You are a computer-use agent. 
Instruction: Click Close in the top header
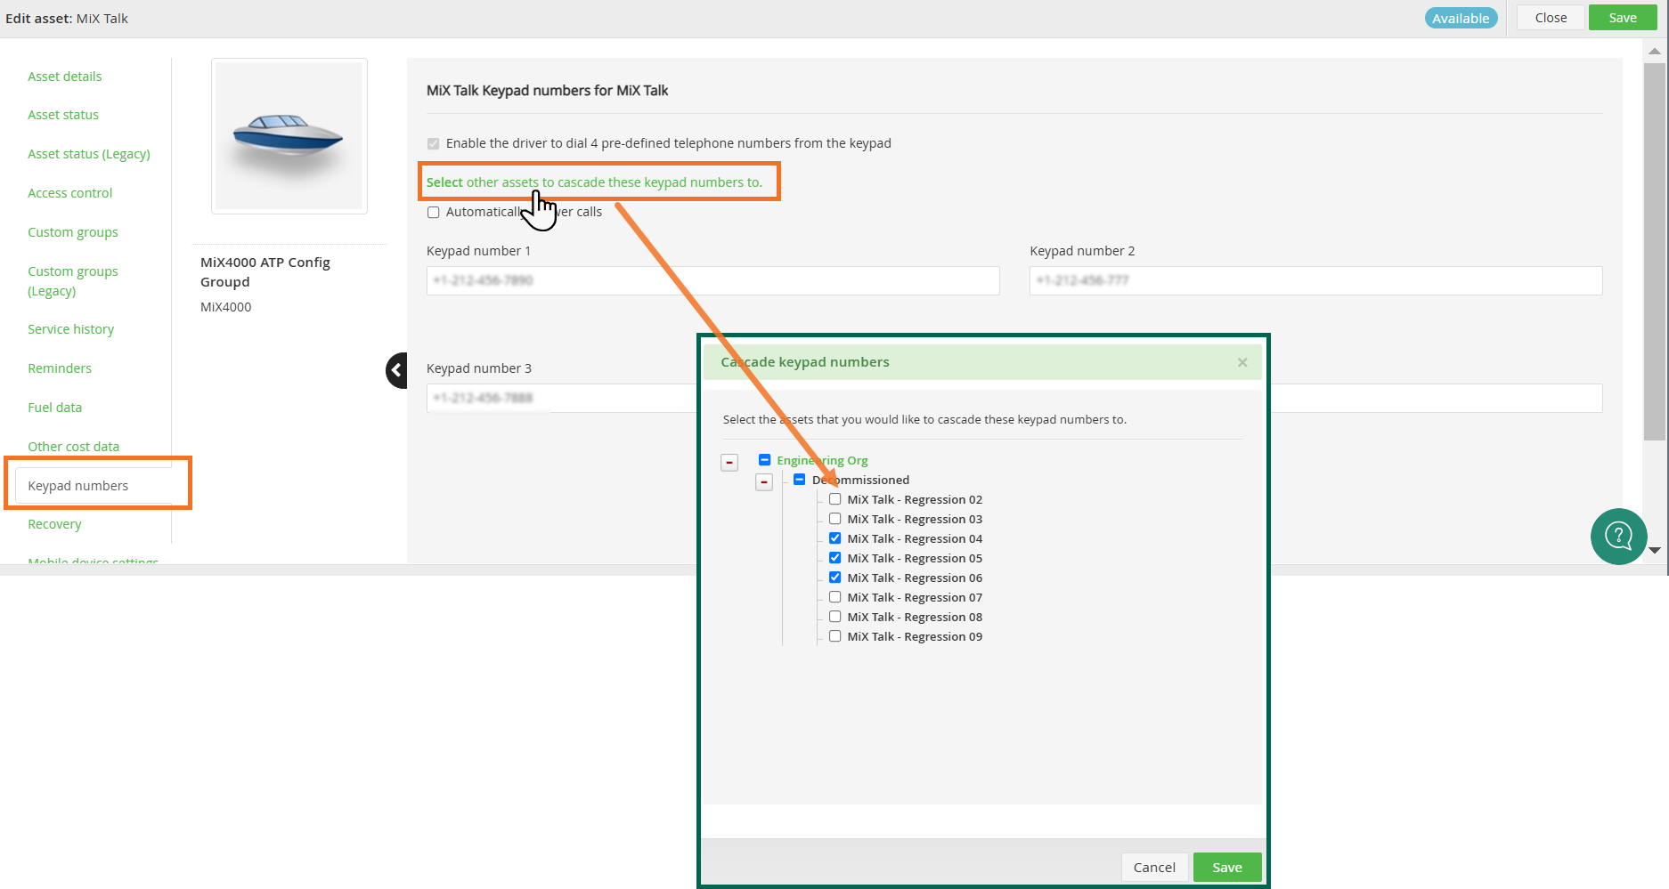point(1551,18)
